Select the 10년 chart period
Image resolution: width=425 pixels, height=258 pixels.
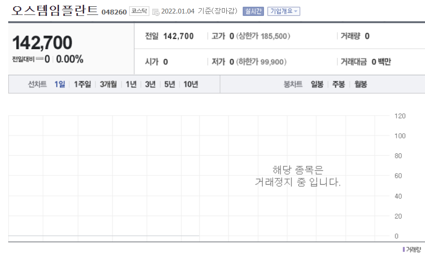[191, 84]
